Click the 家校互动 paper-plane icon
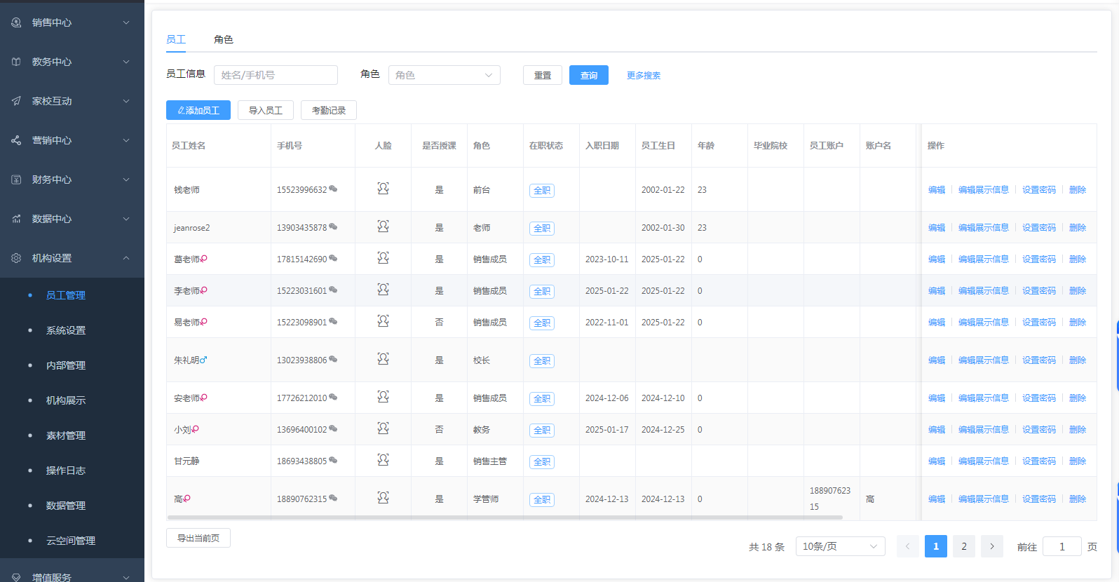The image size is (1119, 582). 16,101
